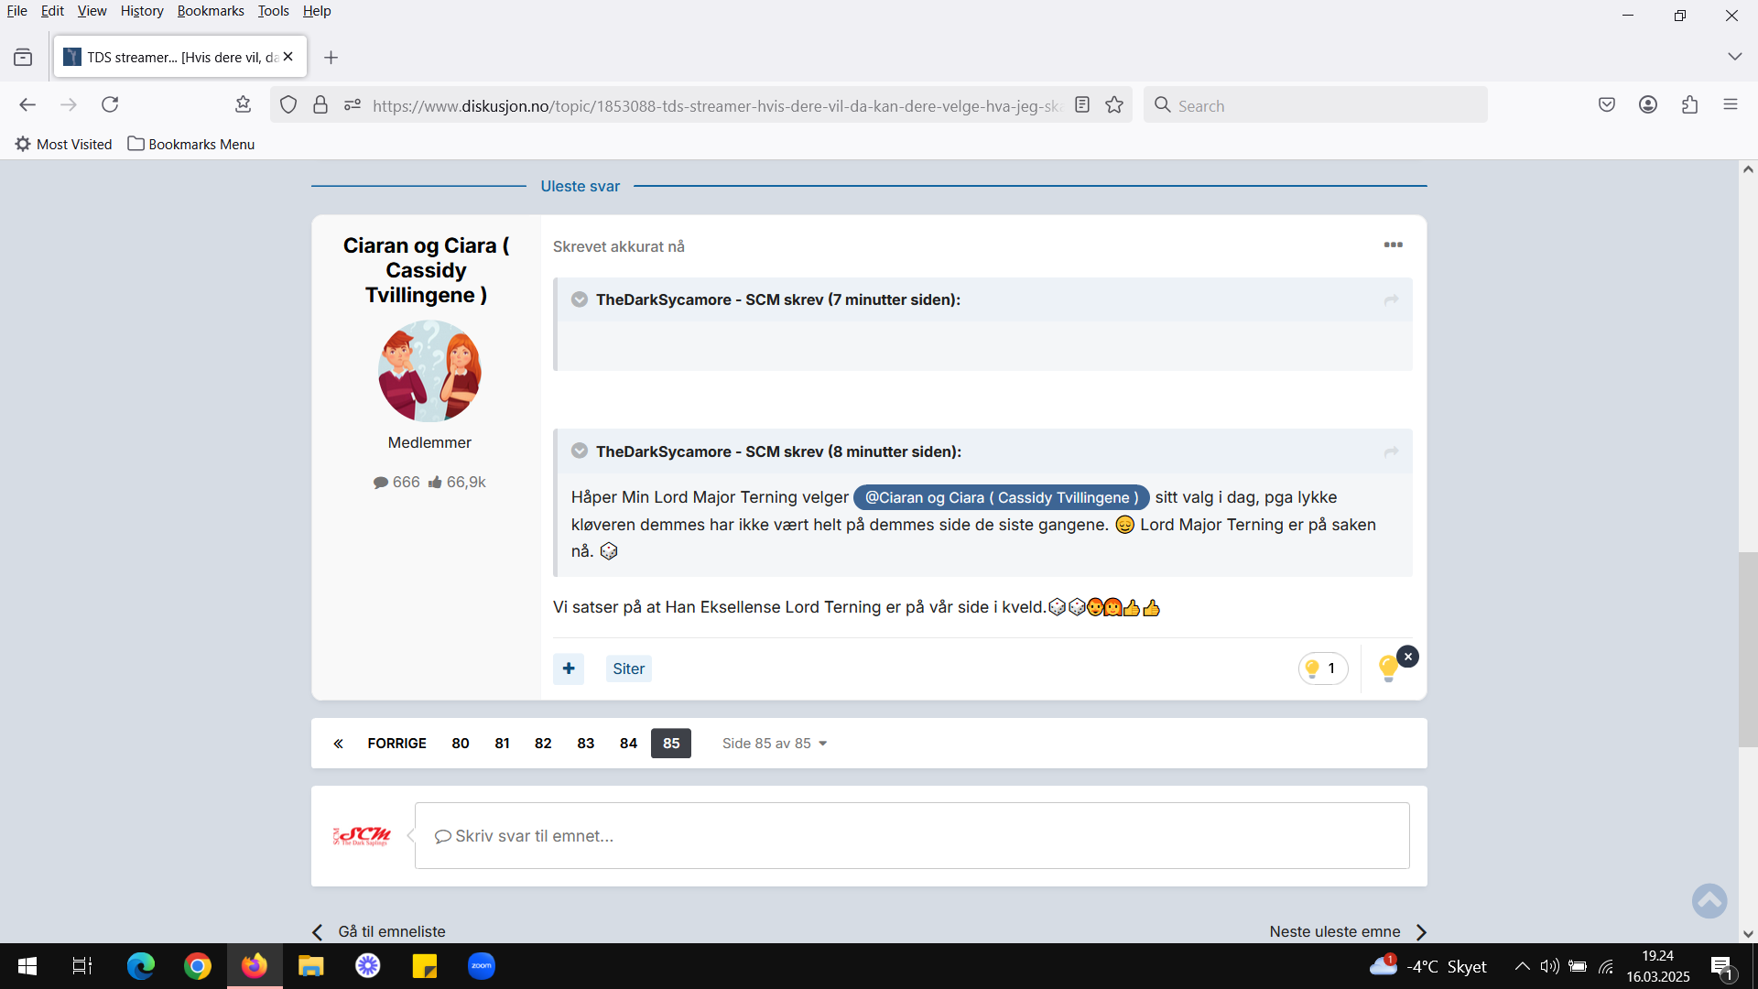Click the lightbulb reaction icon

pyautogui.click(x=1388, y=669)
